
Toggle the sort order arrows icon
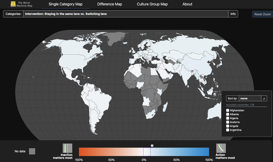click(x=264, y=99)
